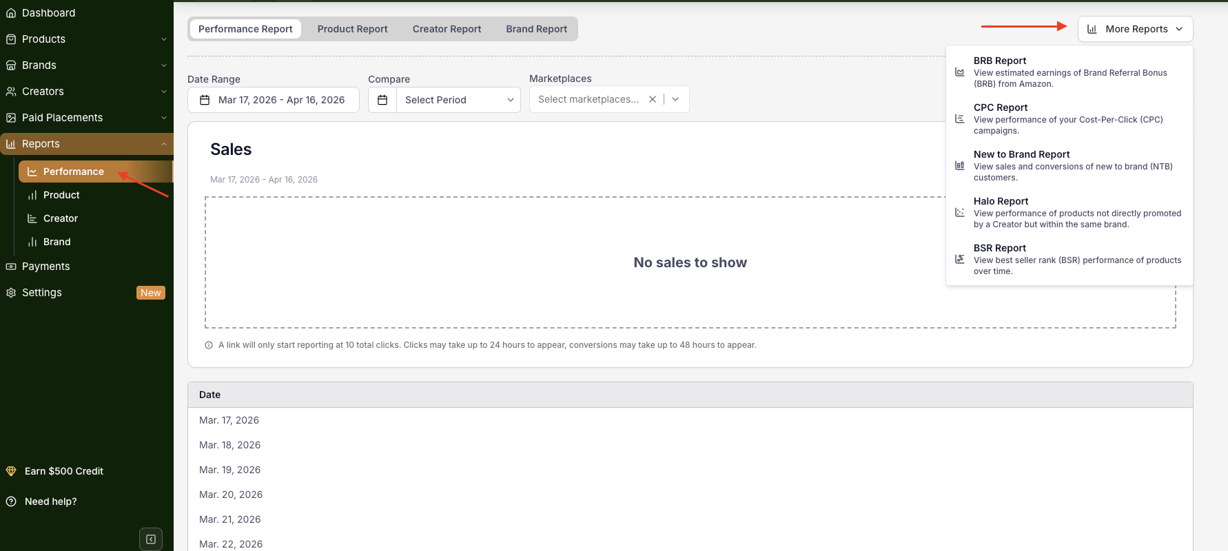The width and height of the screenshot is (1228, 551).
Task: Click the Brands storefront icon
Action: (11, 65)
